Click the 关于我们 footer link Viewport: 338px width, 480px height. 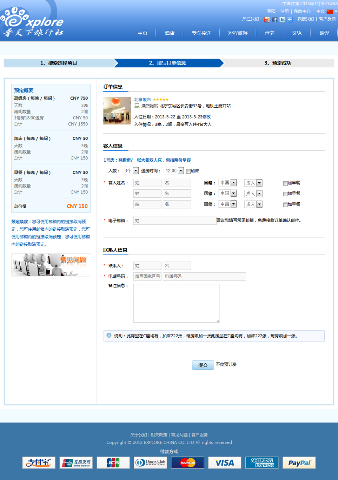139,435
